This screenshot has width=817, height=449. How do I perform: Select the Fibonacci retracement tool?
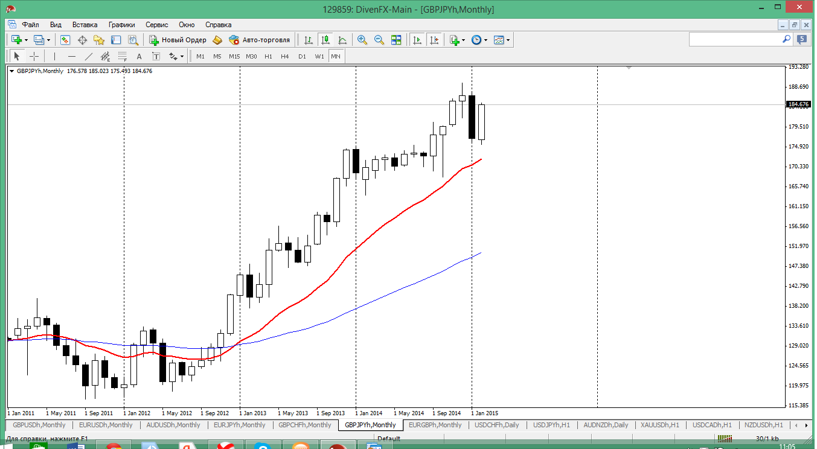(122, 56)
